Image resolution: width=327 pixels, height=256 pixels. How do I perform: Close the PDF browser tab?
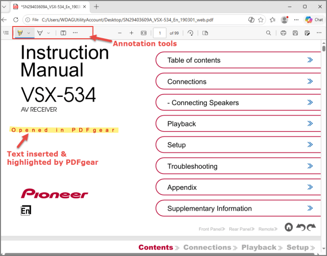(x=84, y=7)
